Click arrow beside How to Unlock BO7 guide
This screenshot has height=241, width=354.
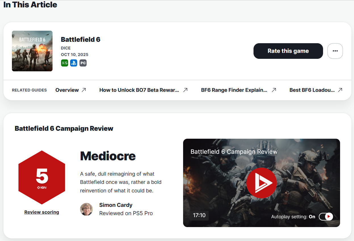[x=185, y=90]
